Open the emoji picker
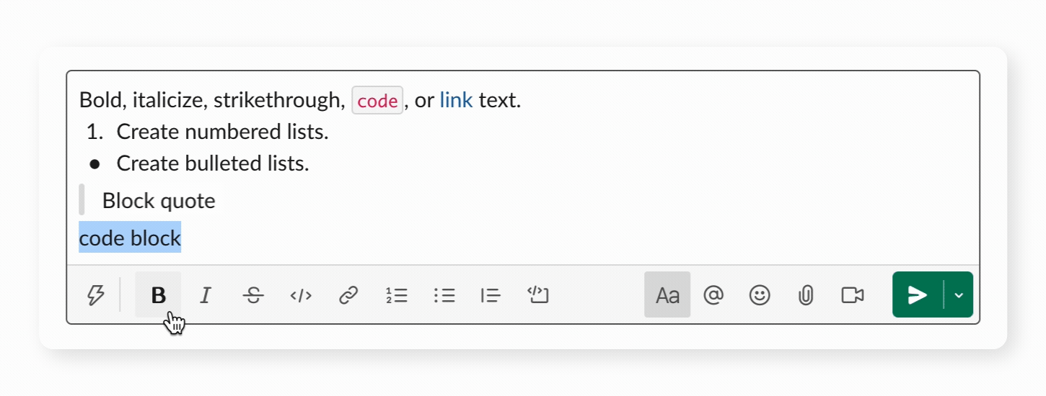 (760, 295)
